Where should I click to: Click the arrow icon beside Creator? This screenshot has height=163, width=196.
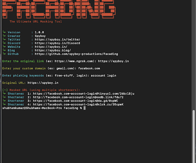pos(4,36)
